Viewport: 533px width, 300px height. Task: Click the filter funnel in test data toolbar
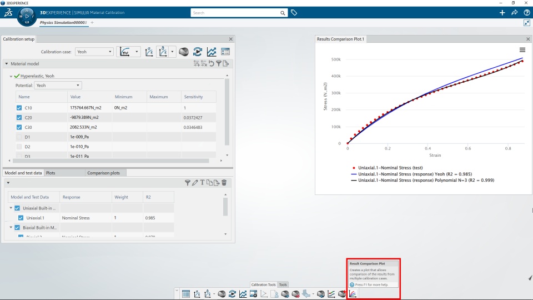(187, 183)
